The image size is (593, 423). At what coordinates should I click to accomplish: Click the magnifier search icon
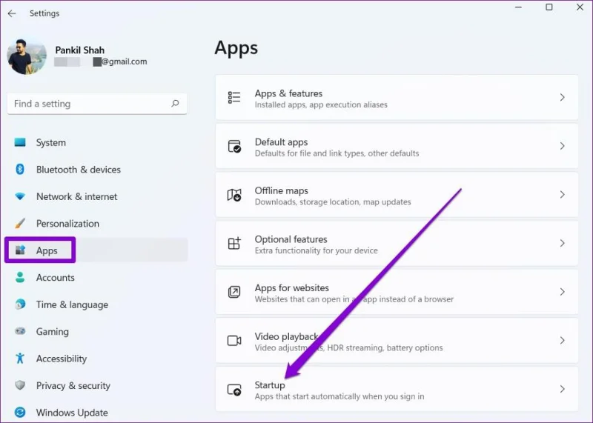pyautogui.click(x=175, y=103)
